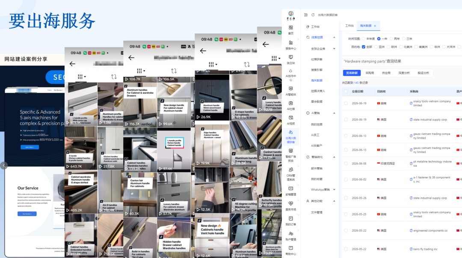Check the 非洲 destination checkbox
Image resolution: width=462 pixels, height=258 pixels.
point(431,47)
